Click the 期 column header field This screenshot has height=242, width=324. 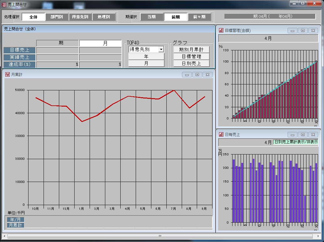click(57, 43)
